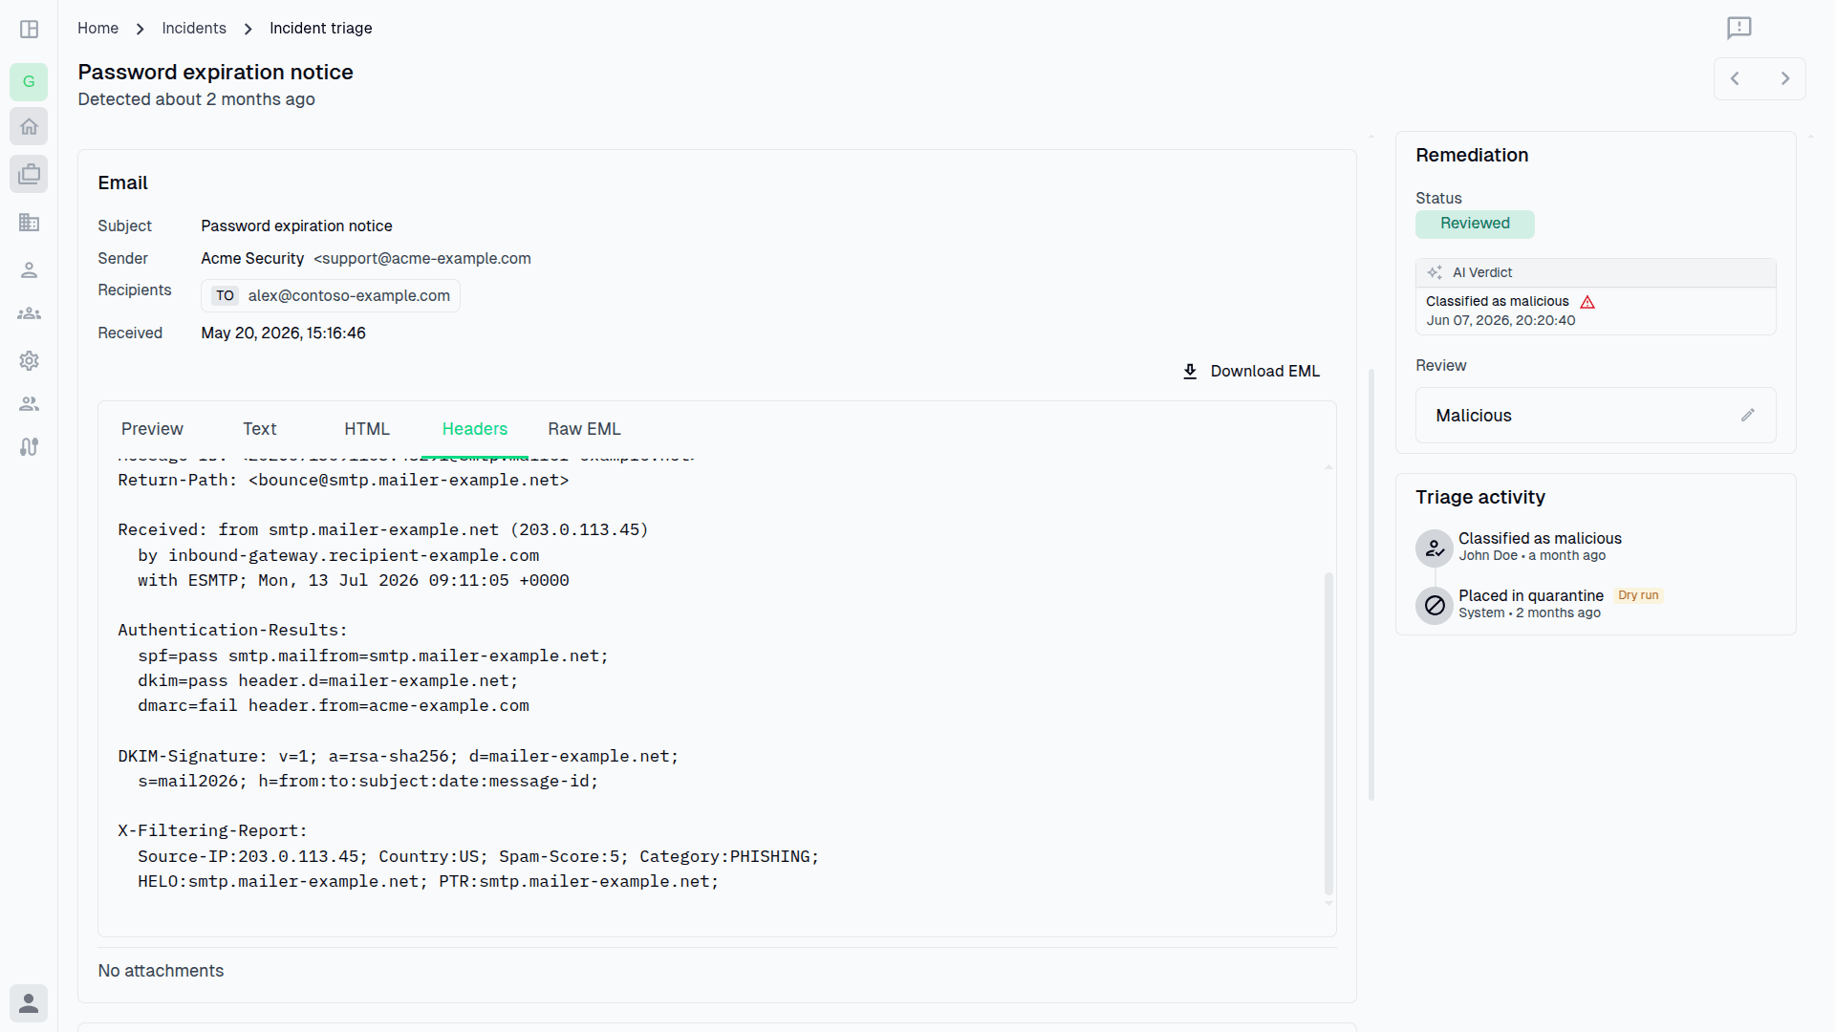The height and width of the screenshot is (1032, 1835).
Task: Click the alex@contoso-example.com recipient chip
Action: pyautogui.click(x=330, y=295)
